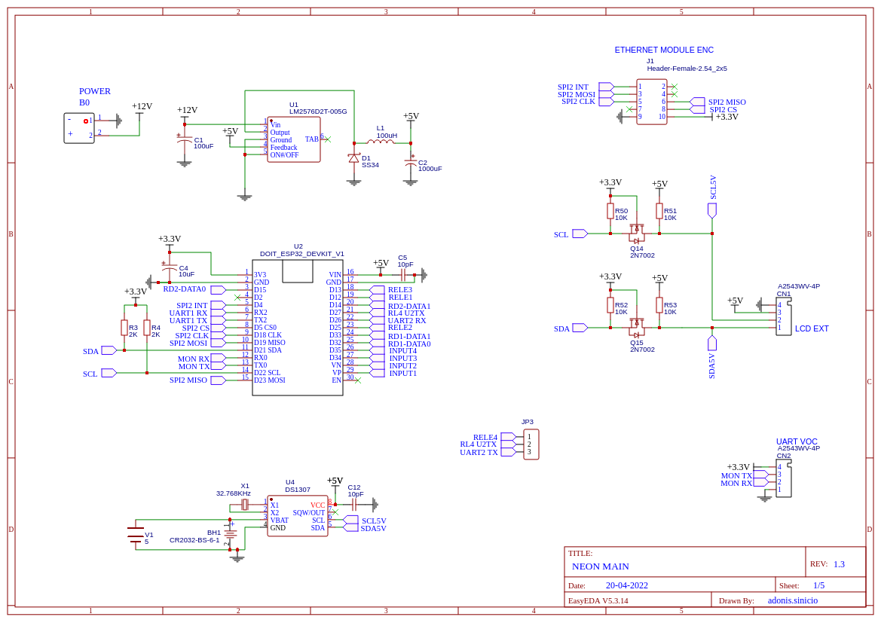The image size is (881, 623).
Task: Select the Q15 2N7002 MOSFET symbol
Action: [636, 326]
